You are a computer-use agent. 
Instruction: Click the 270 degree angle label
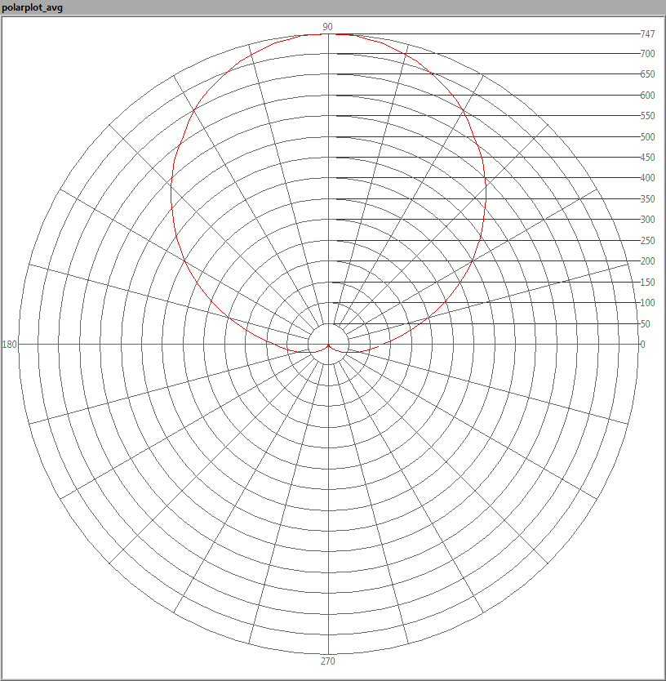pos(327,661)
